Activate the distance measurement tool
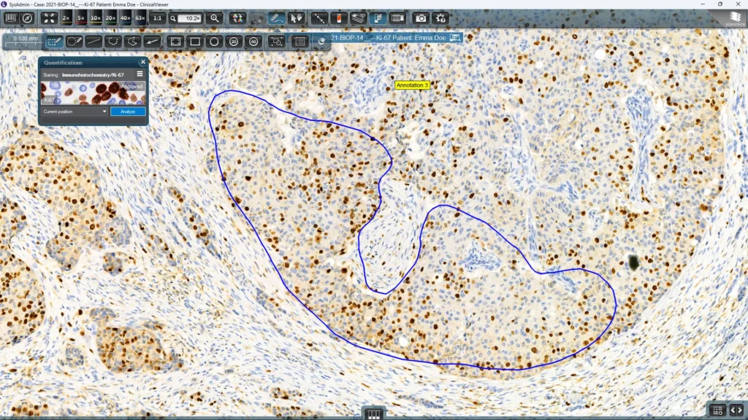The height and width of the screenshot is (420, 748). tap(319, 18)
